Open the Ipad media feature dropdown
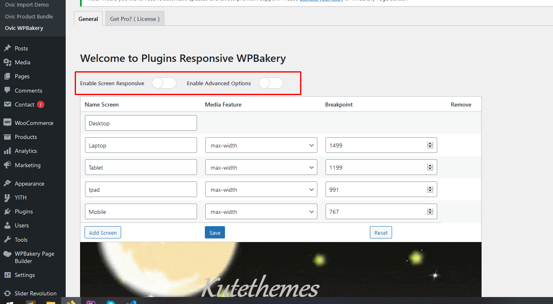 (261, 189)
